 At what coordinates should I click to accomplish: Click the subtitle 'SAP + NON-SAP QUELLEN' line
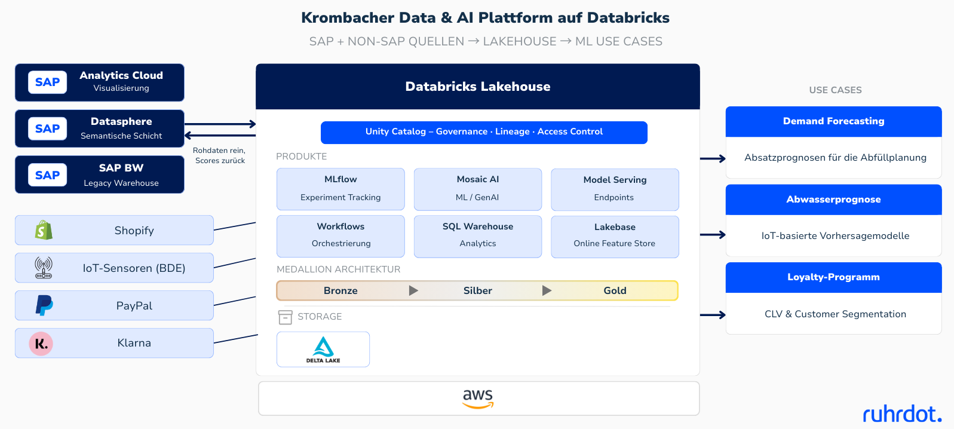[486, 41]
